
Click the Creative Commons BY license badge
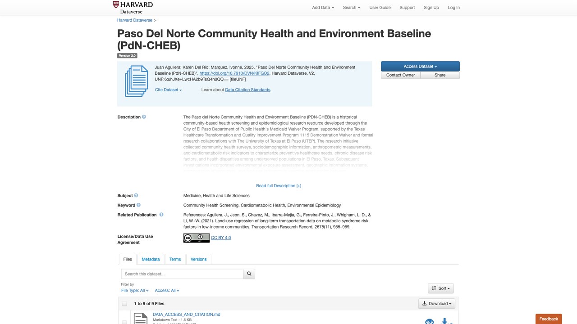tap(196, 238)
